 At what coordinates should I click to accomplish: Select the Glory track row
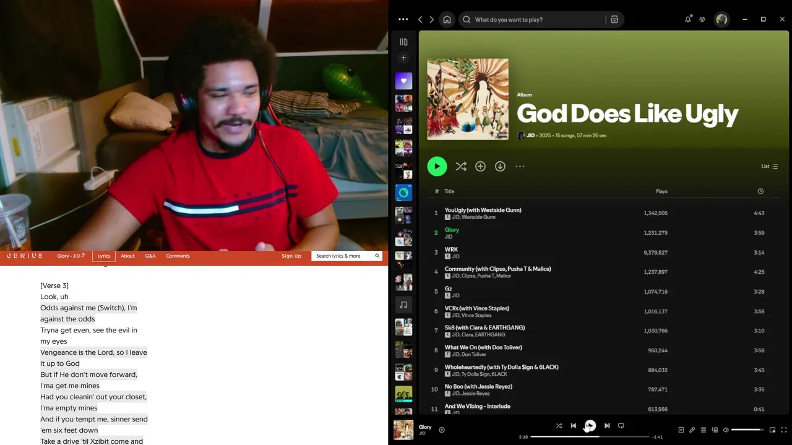coord(603,233)
